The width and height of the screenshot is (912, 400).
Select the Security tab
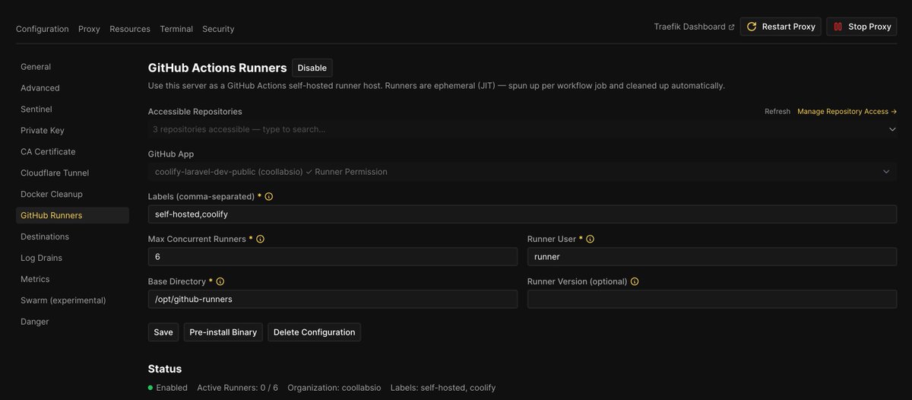(x=218, y=29)
